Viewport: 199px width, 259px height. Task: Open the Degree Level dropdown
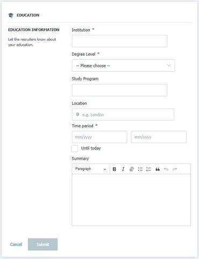(x=123, y=66)
